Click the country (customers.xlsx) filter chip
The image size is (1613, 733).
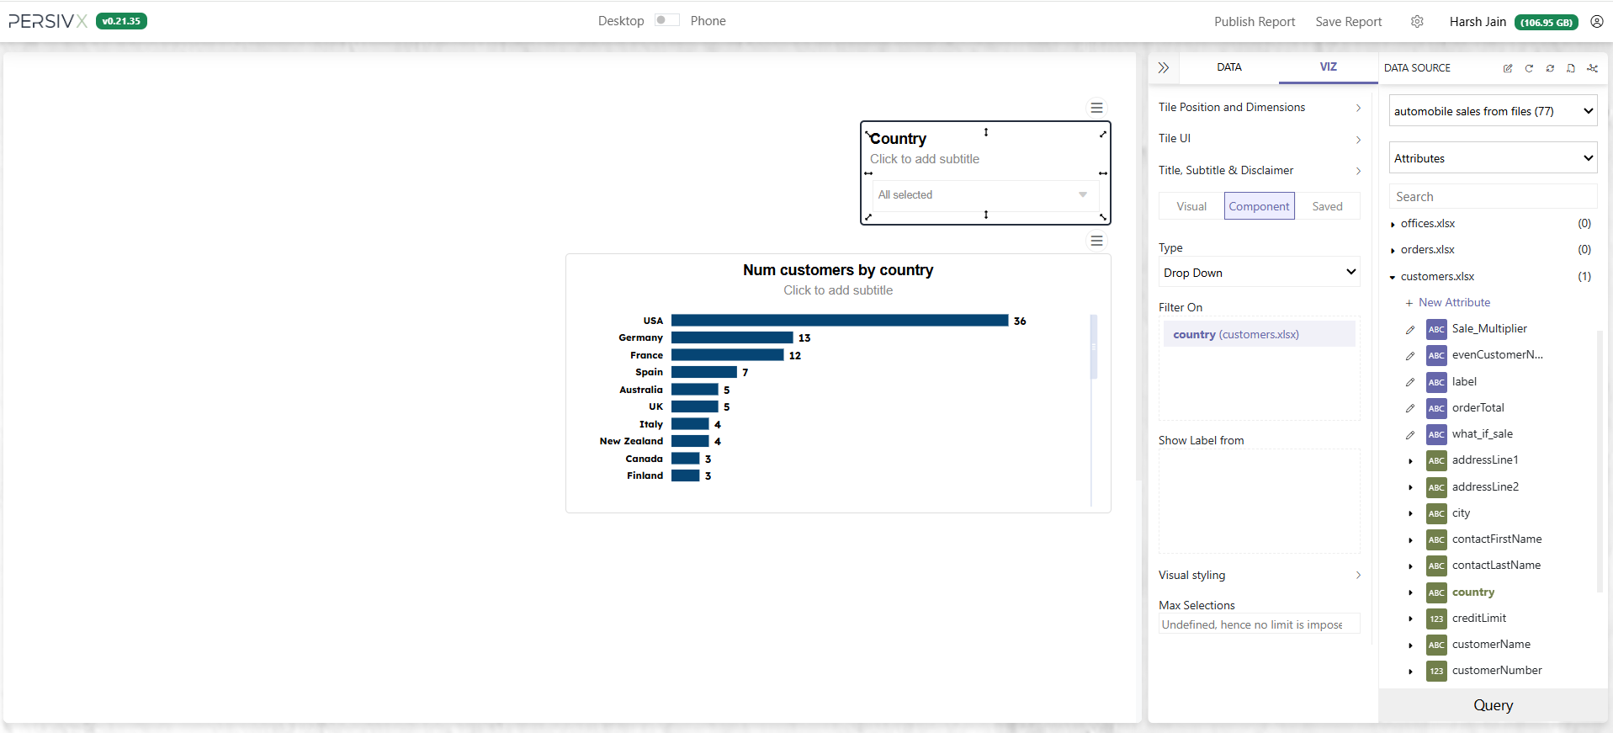[1259, 334]
